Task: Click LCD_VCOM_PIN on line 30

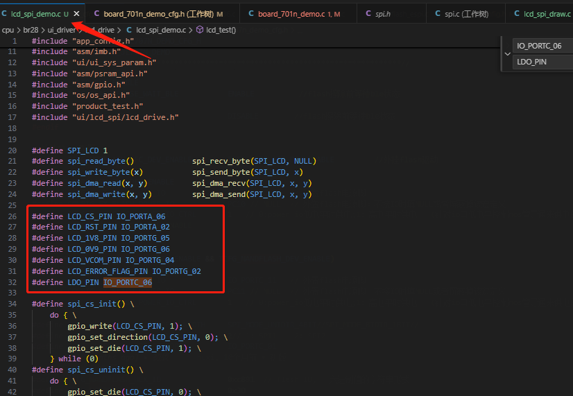Action: point(94,260)
